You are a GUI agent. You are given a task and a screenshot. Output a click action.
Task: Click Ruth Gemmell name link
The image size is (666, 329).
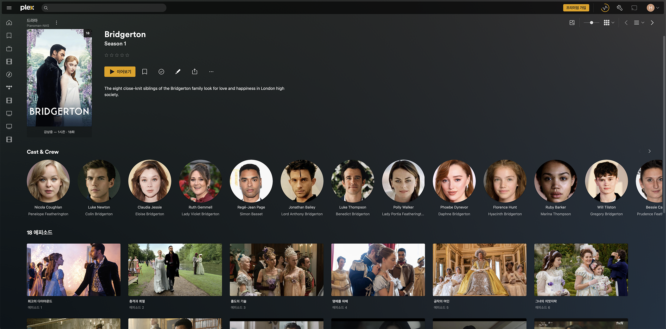point(200,207)
